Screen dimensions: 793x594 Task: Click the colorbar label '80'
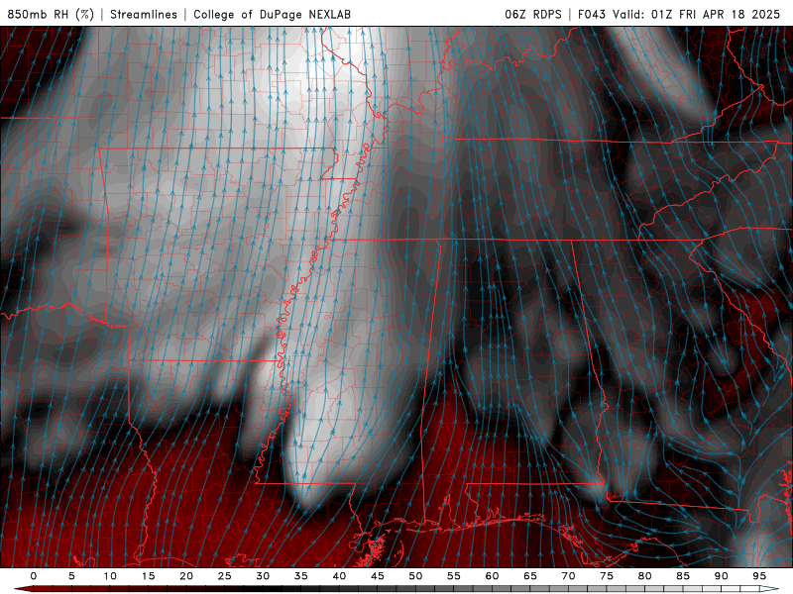tap(645, 576)
